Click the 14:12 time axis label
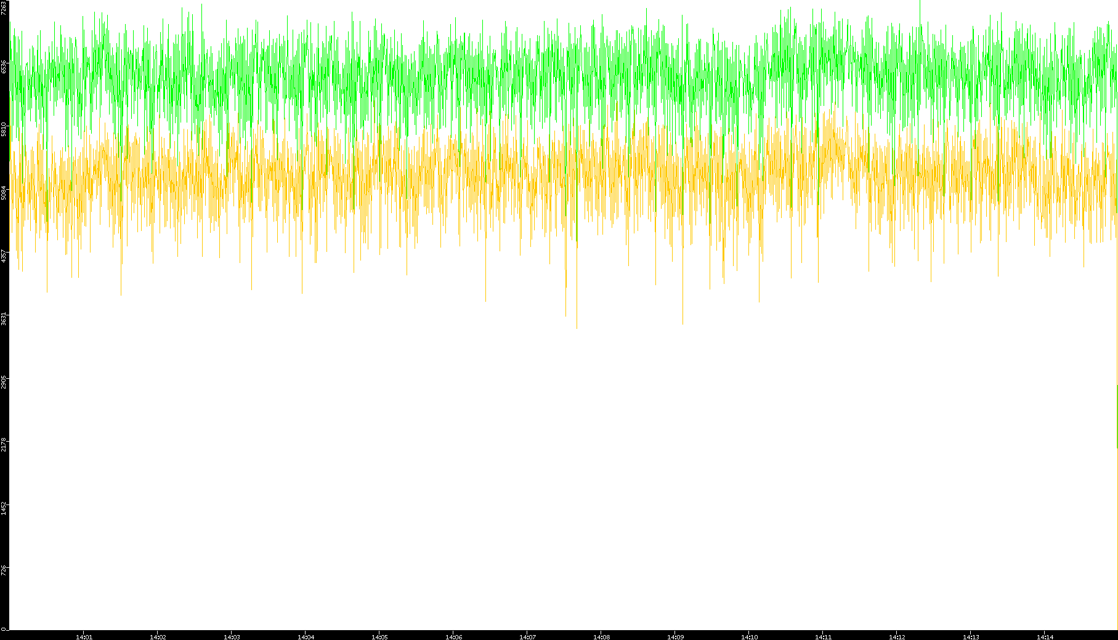This screenshot has height=640, width=1118. click(897, 636)
